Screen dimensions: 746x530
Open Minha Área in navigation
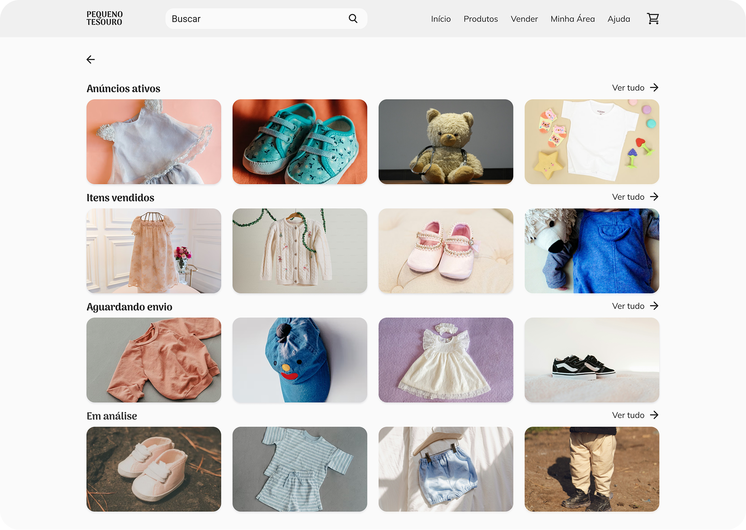pyautogui.click(x=572, y=19)
